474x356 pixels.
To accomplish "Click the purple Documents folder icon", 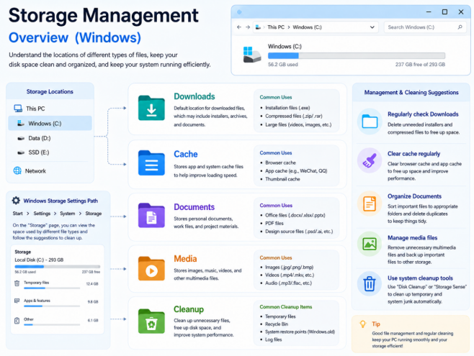I will point(151,216).
